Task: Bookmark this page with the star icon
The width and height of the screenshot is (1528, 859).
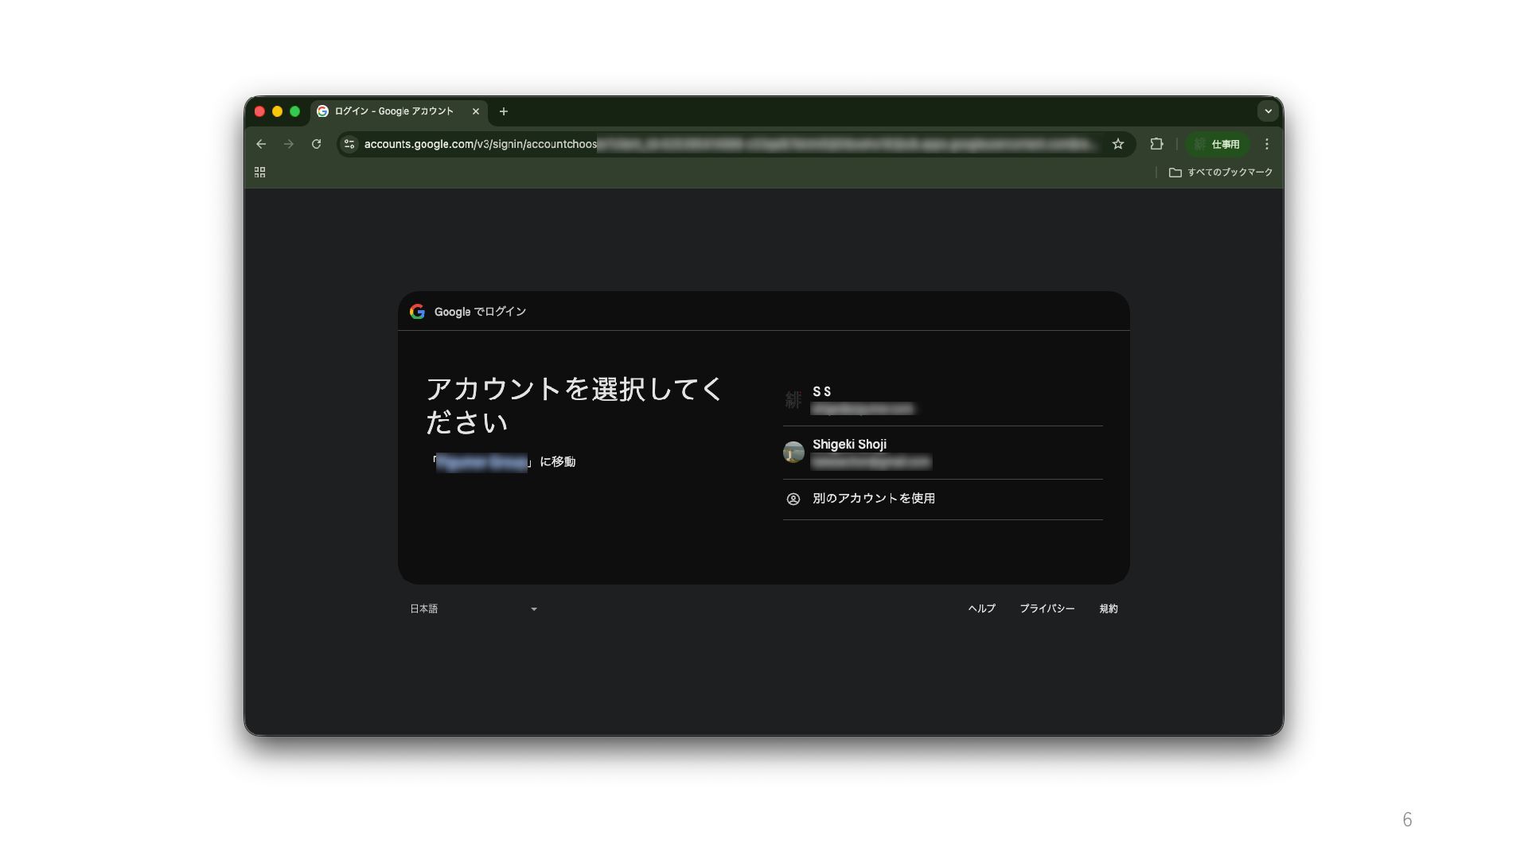Action: coord(1118,144)
